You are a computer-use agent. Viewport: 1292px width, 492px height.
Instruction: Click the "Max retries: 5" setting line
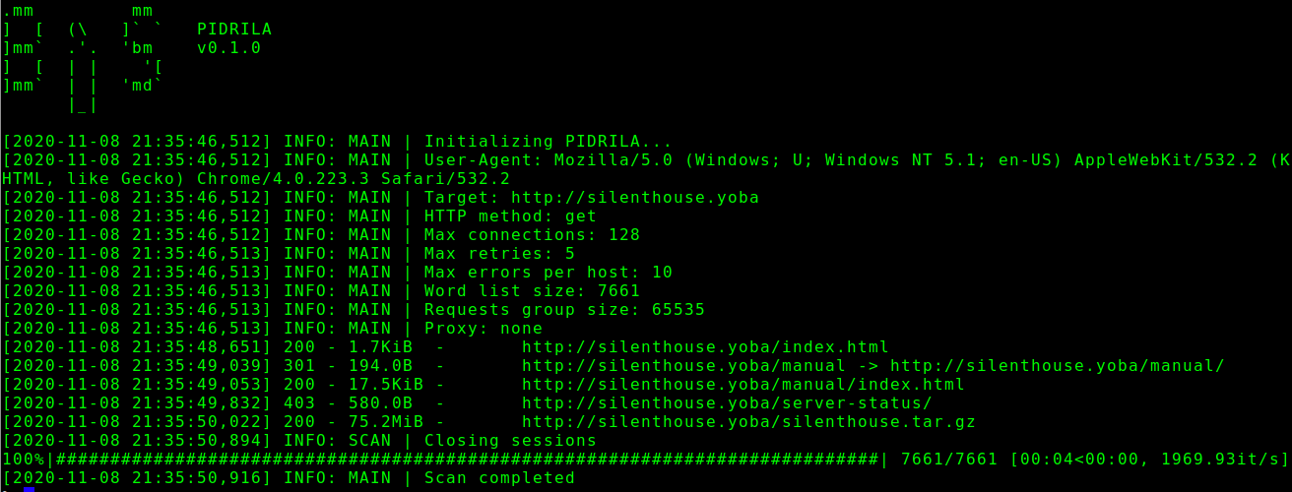coord(499,254)
